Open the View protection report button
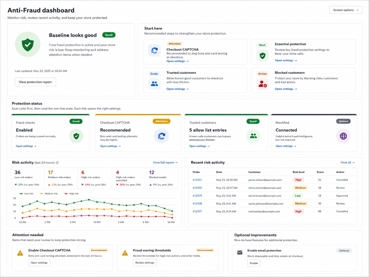This screenshot has width=369, height=277. [35, 82]
